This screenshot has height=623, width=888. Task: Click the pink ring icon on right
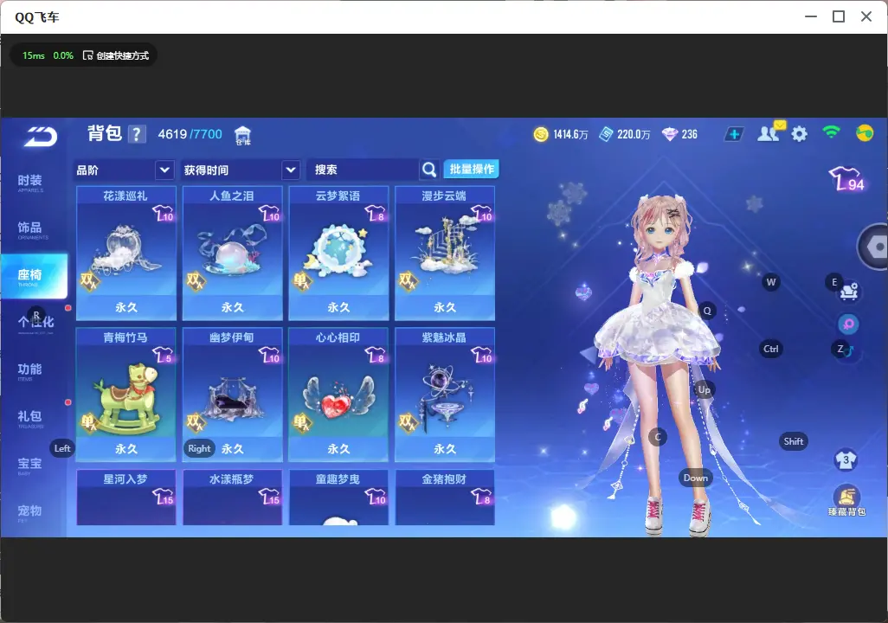coord(848,324)
